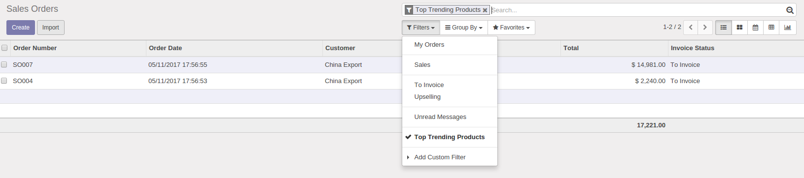
Task: Switch to graph view icon
Action: tap(788, 28)
